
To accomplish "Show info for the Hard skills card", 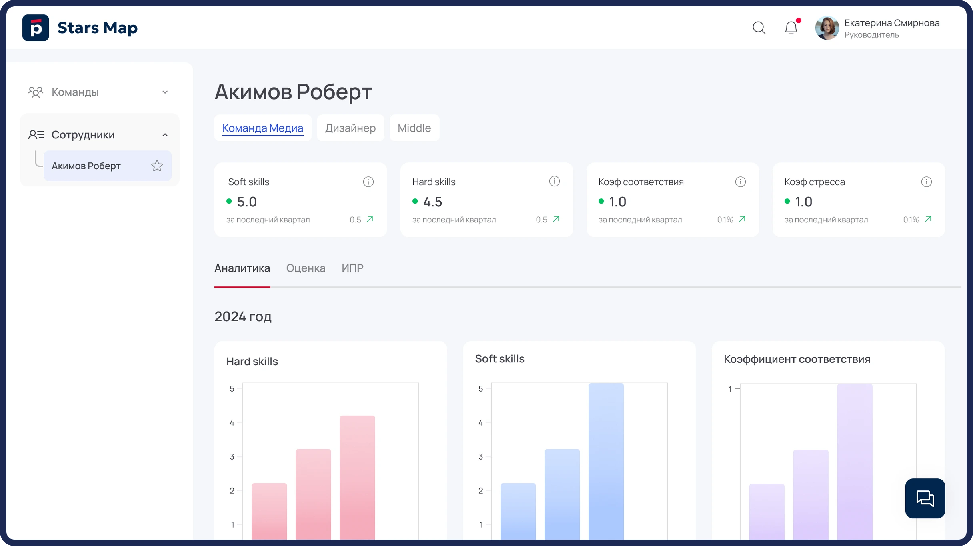I will point(555,181).
